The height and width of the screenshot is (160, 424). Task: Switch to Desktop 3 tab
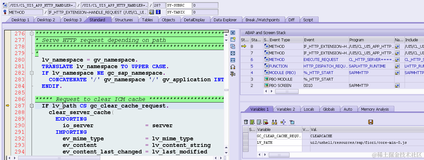point(73,20)
